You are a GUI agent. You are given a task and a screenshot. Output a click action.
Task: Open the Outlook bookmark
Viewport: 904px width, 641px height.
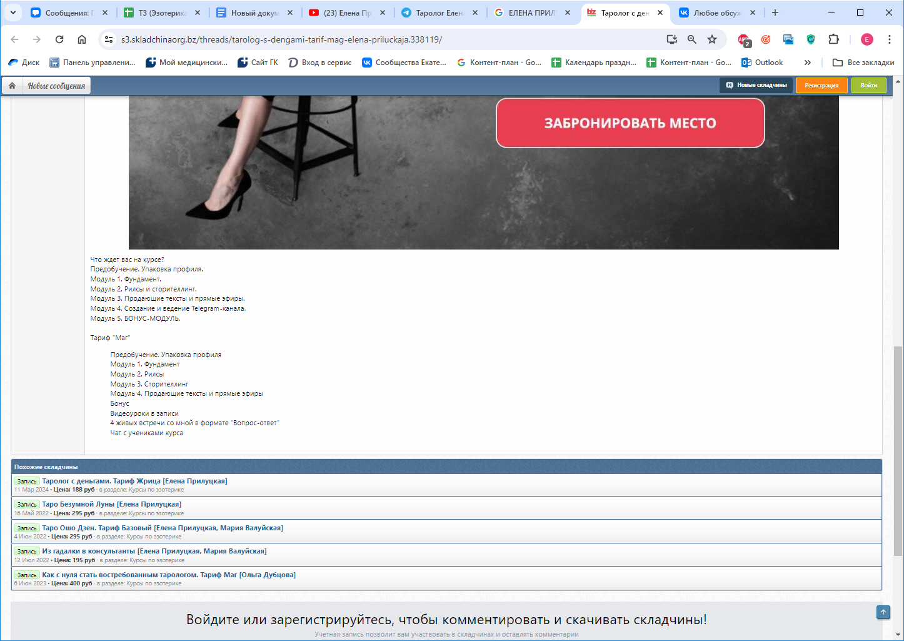click(x=762, y=63)
